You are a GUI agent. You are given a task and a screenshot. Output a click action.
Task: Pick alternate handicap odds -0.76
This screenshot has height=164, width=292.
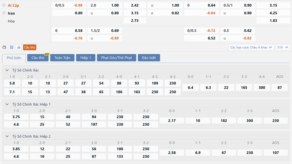pyautogui.click(x=69, y=38)
